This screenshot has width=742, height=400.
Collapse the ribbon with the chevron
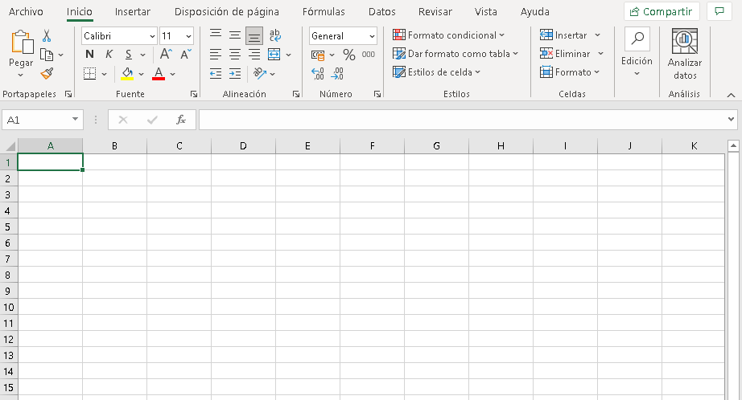pos(731,95)
